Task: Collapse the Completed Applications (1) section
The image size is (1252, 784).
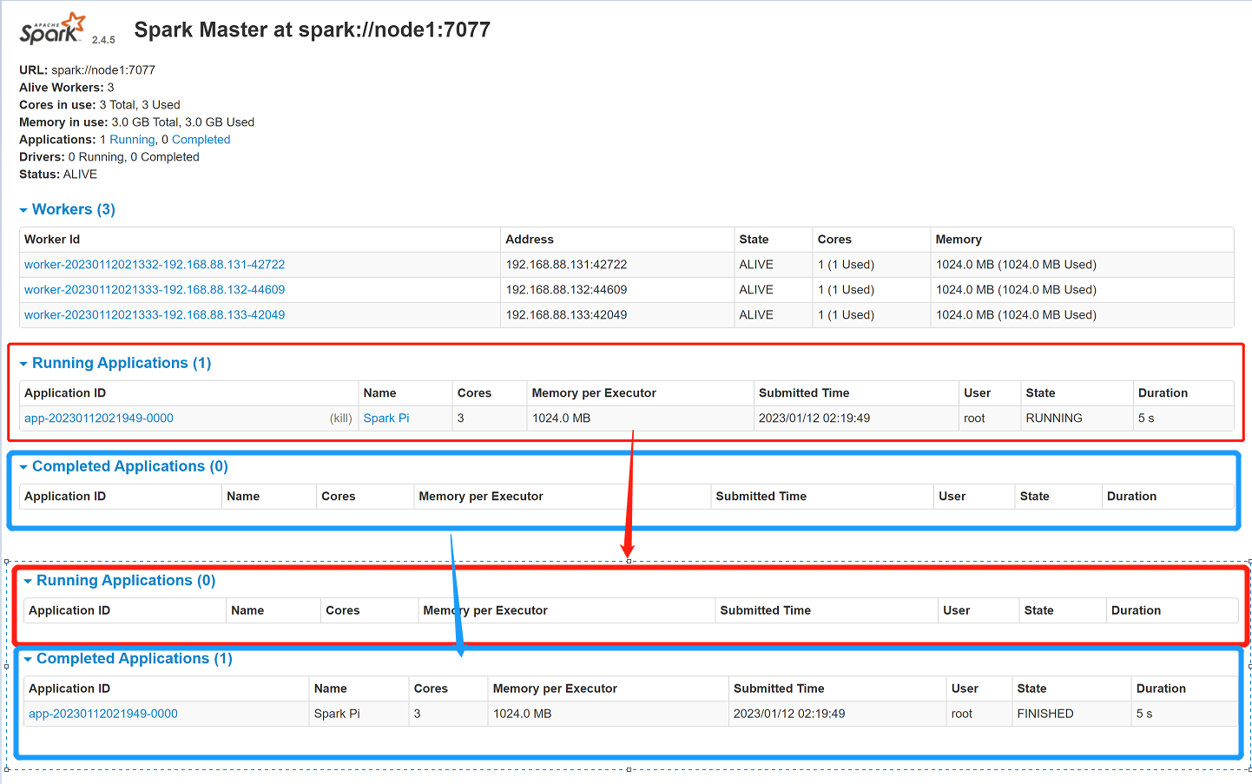Action: pyautogui.click(x=128, y=658)
